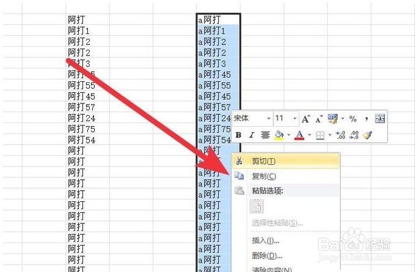Select cell containing a阿打1

[218, 31]
